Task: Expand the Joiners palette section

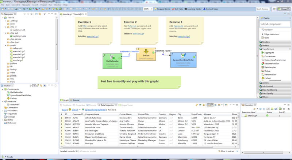Action: pyautogui.click(x=275, y=83)
